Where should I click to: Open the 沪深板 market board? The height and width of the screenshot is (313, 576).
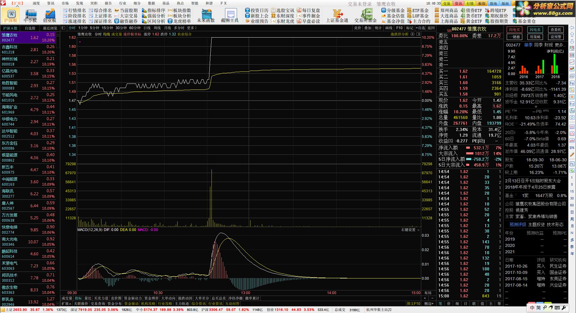tap(11, 16)
